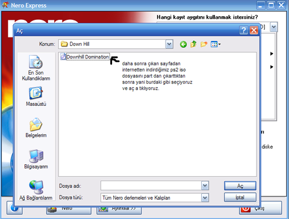Click the dialog help question mark button

click(244, 30)
